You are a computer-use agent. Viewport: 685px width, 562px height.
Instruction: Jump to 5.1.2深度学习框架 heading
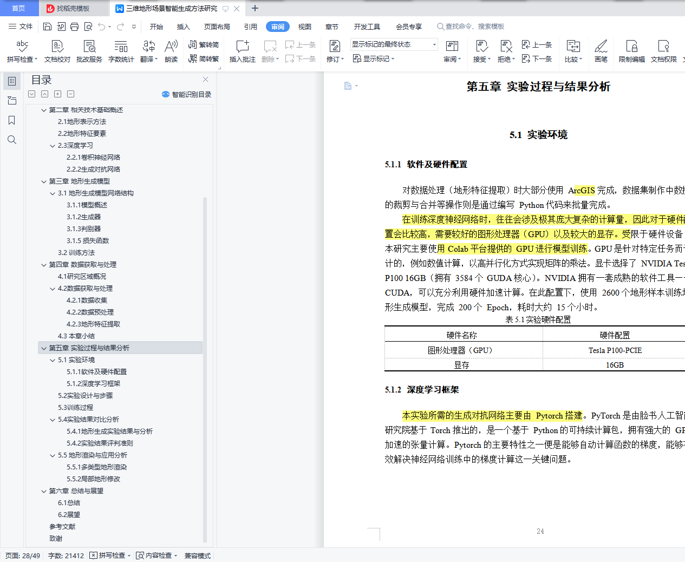[94, 384]
